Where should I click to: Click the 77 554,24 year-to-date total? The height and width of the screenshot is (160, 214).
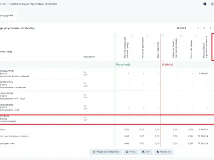click(x=203, y=143)
